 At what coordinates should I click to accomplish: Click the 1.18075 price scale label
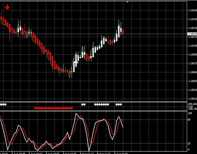[192, 63]
